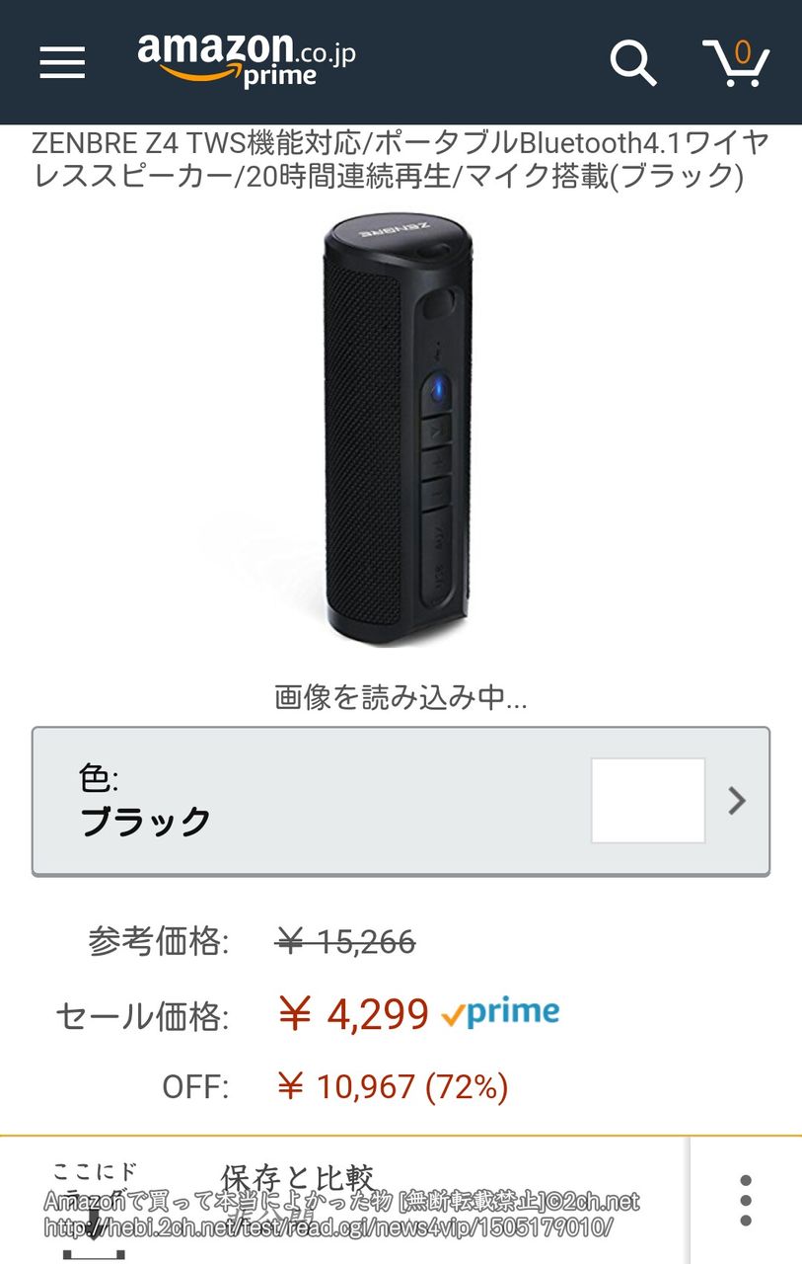This screenshot has width=802, height=1264.
Task: Open search with the magnifier icon
Action: 633,61
